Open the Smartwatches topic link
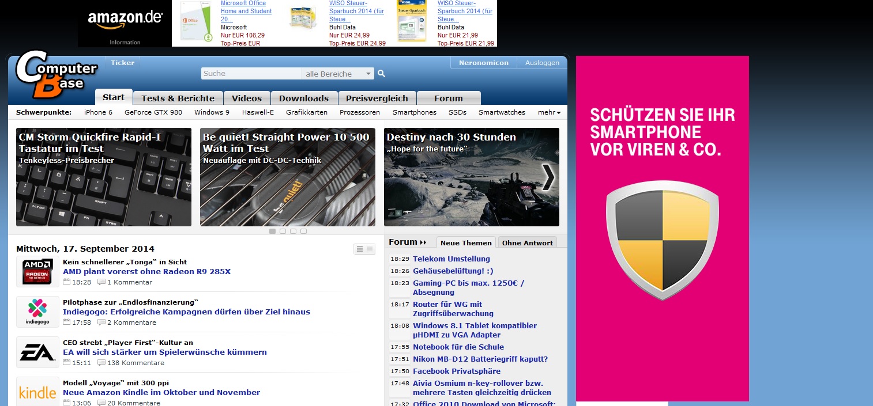The image size is (873, 406). (502, 112)
